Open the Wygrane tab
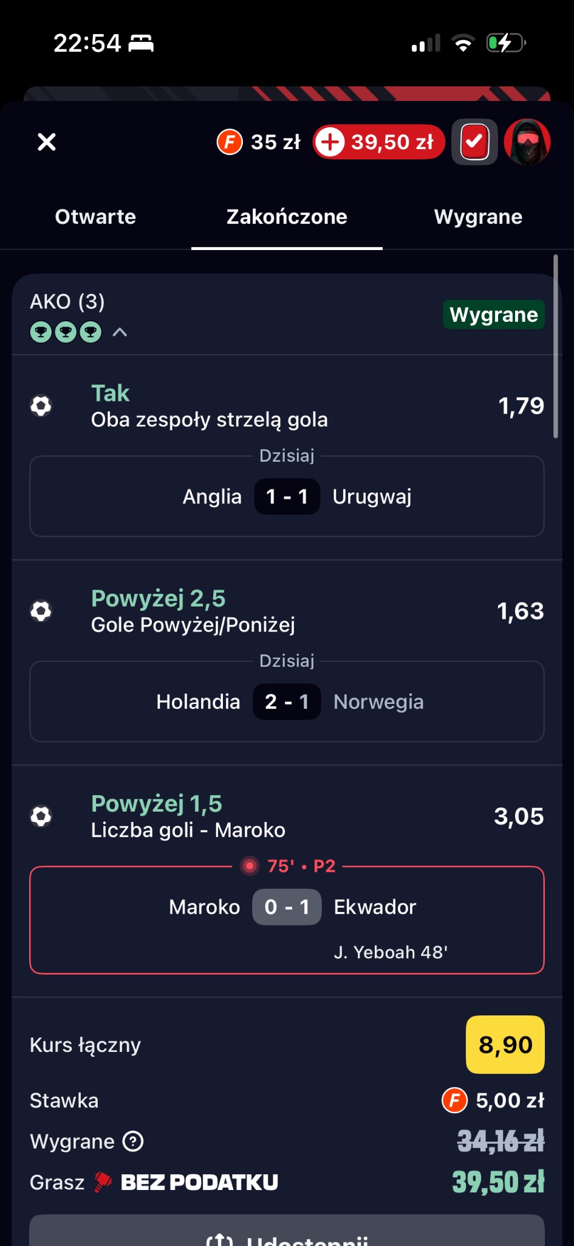The image size is (574, 1246). click(478, 217)
